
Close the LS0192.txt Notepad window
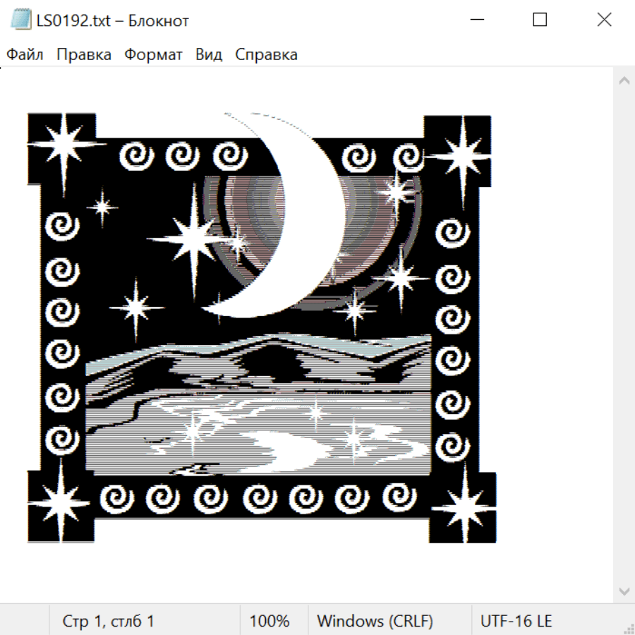604,20
